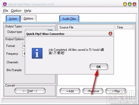This screenshot has height=105, width=139.
Task: Click the Source File column header
Action: coord(86,27)
